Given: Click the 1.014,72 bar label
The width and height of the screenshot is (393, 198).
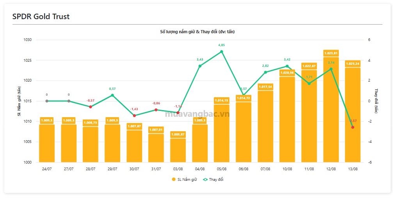Looking at the screenshot, I should 244,98.
